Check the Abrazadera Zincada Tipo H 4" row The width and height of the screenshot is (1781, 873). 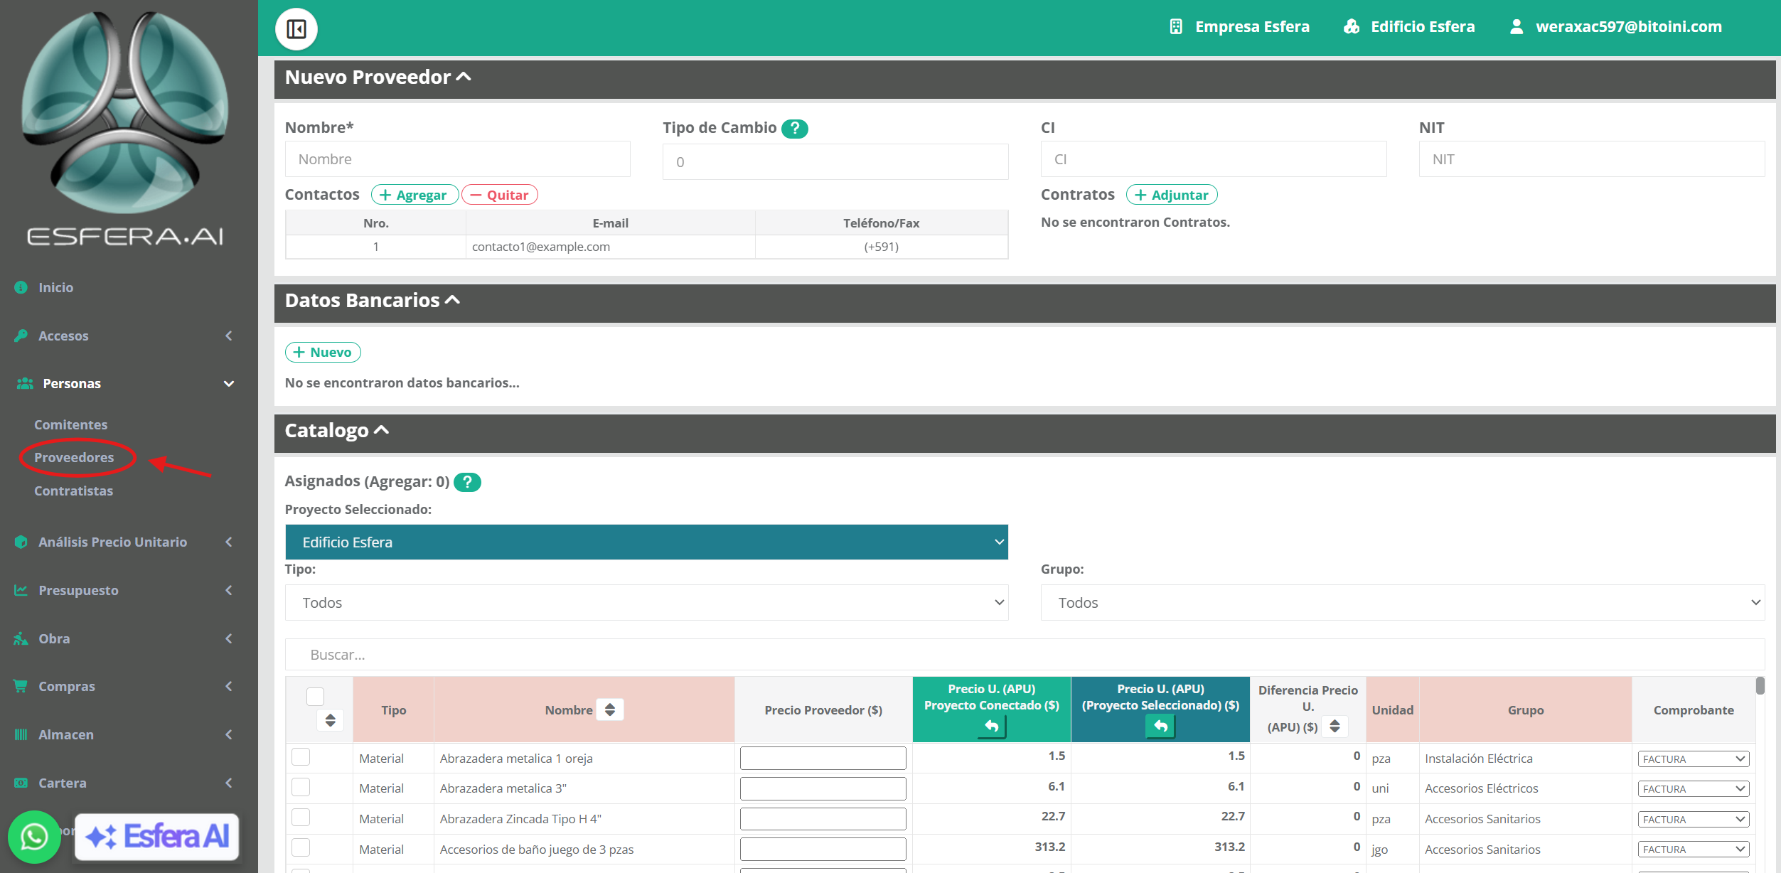(x=301, y=817)
